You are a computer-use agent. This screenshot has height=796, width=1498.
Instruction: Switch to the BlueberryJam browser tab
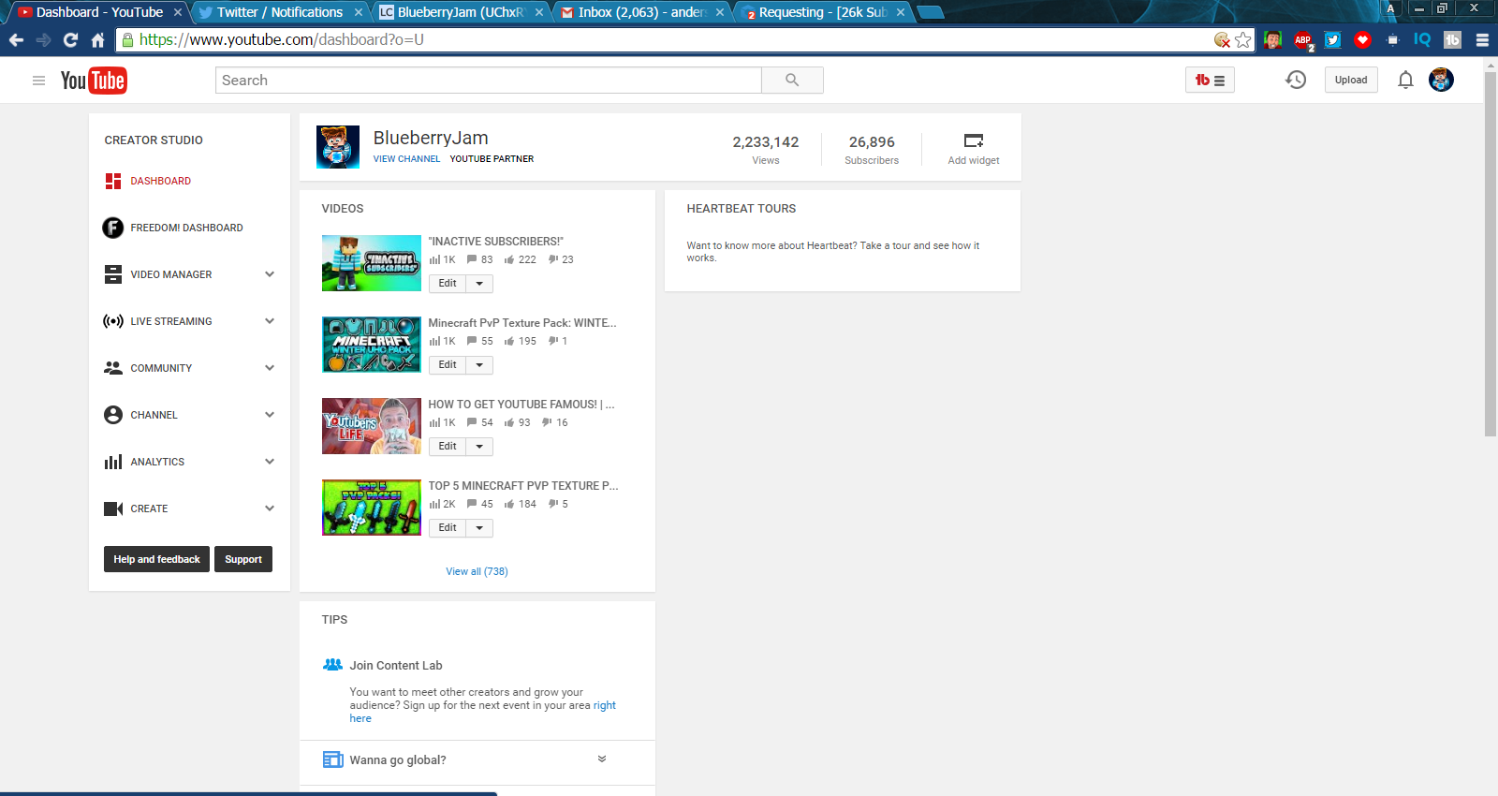coord(461,12)
